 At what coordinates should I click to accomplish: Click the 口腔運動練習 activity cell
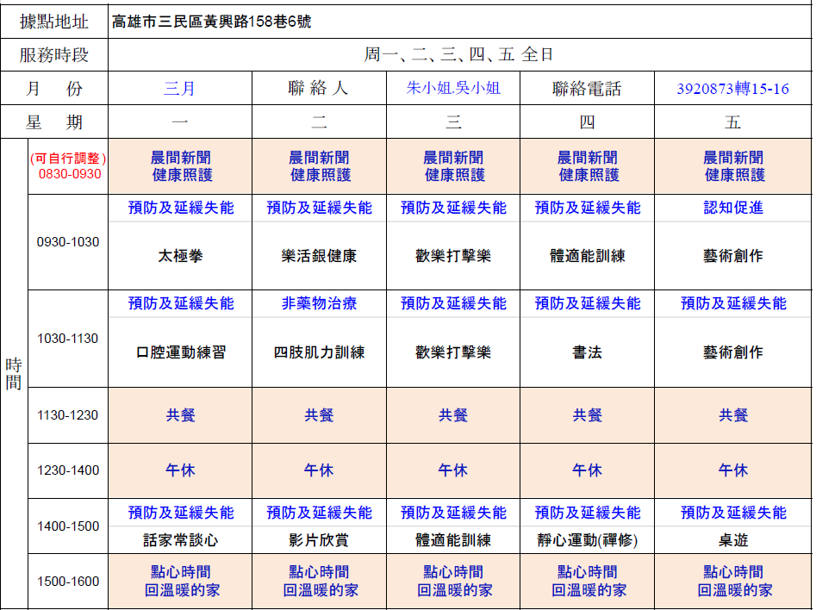[180, 352]
